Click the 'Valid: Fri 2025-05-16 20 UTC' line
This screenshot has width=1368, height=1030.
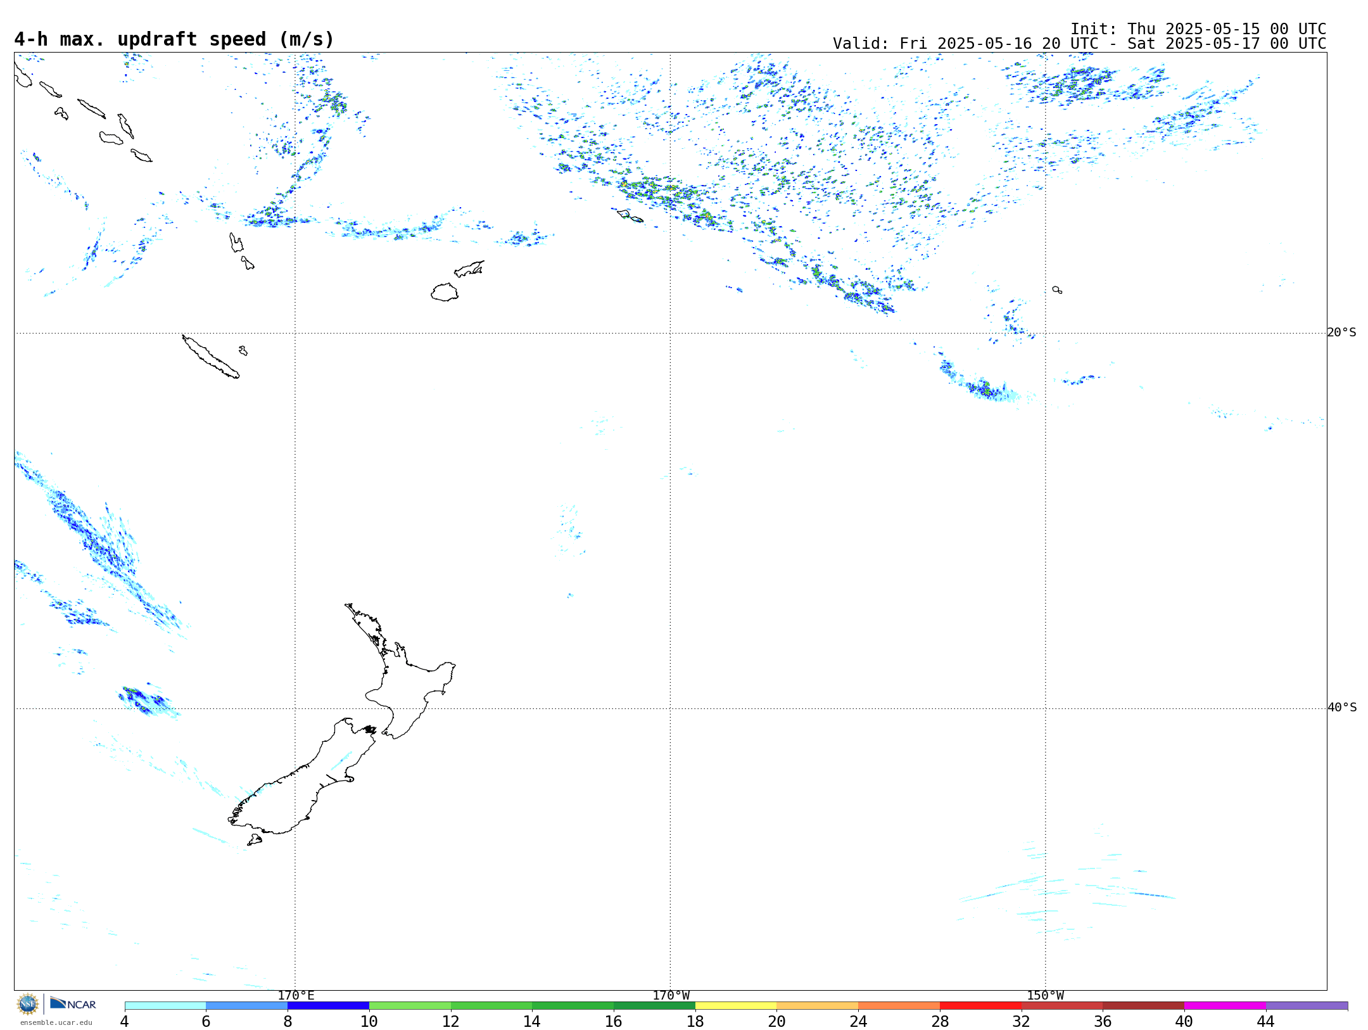coord(1079,44)
